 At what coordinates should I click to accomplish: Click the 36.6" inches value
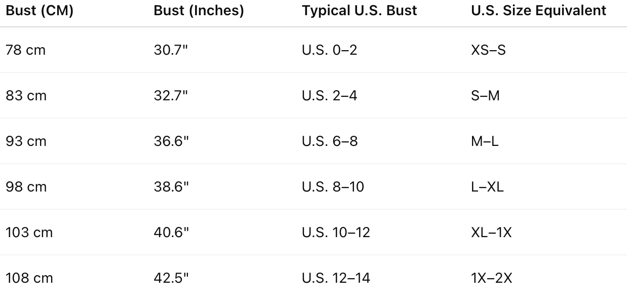pyautogui.click(x=171, y=141)
